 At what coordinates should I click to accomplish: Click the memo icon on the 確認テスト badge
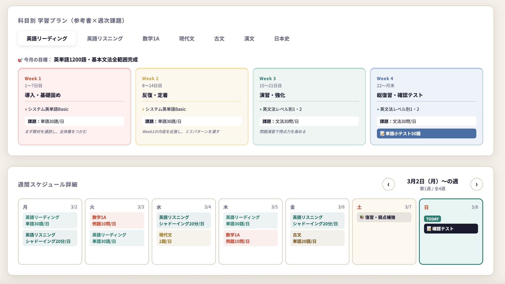click(430, 229)
